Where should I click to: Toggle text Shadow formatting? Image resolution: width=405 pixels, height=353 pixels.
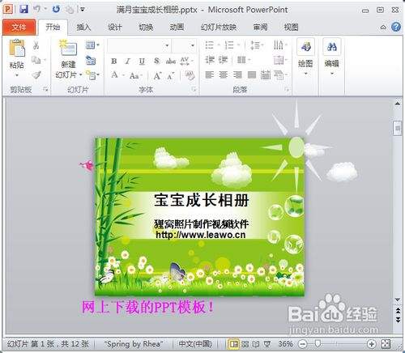point(156,61)
